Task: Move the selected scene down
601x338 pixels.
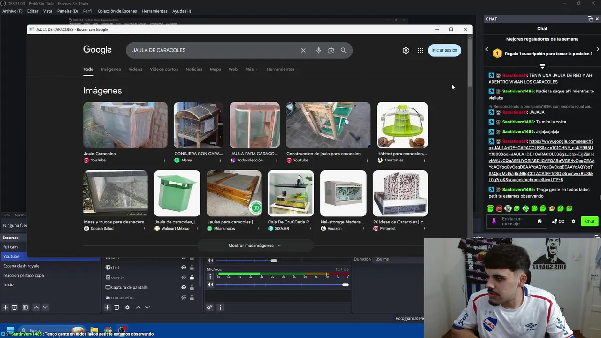Action: (45, 307)
